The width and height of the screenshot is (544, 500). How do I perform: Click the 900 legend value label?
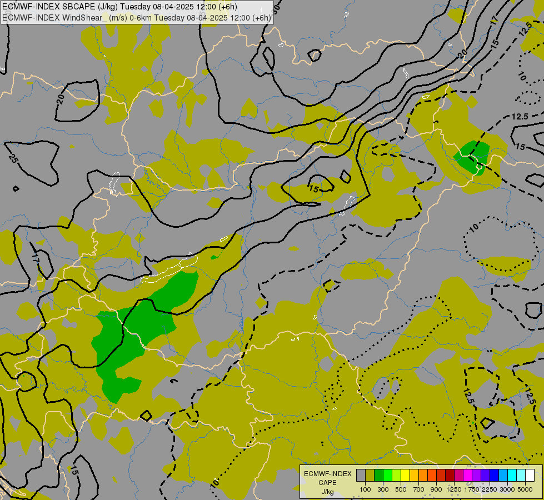pos(436,489)
